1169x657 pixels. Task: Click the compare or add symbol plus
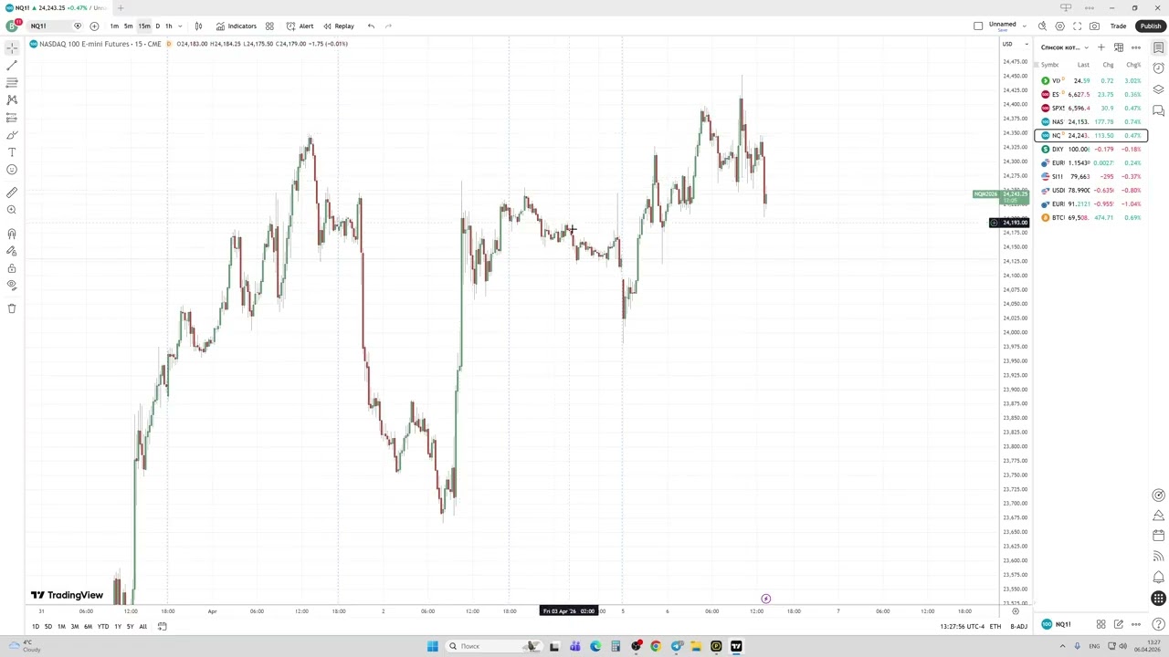pos(94,26)
